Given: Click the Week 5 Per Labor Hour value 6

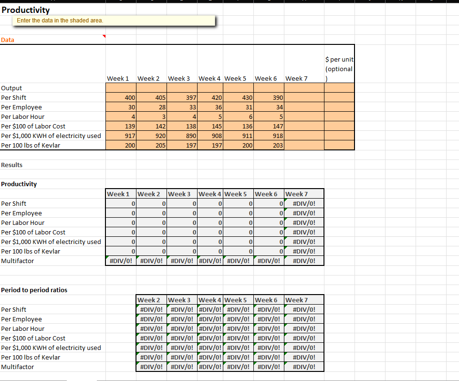Looking at the screenshot, I should tap(238, 116).
